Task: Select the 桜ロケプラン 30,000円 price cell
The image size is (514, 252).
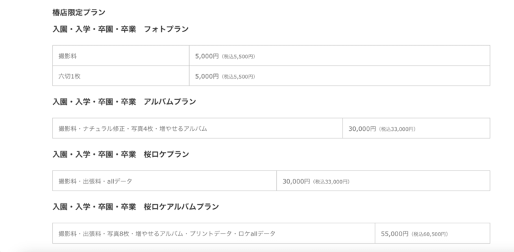Action: tap(383, 181)
